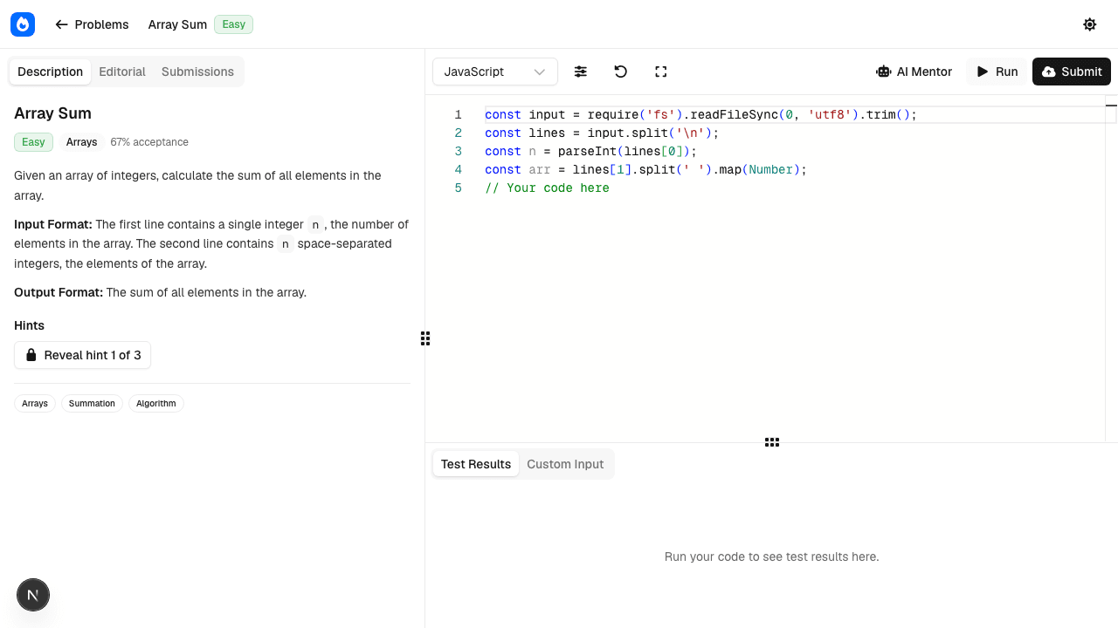Select the Summation tag chip
Viewport: 1118px width, 628px height.
tap(92, 403)
